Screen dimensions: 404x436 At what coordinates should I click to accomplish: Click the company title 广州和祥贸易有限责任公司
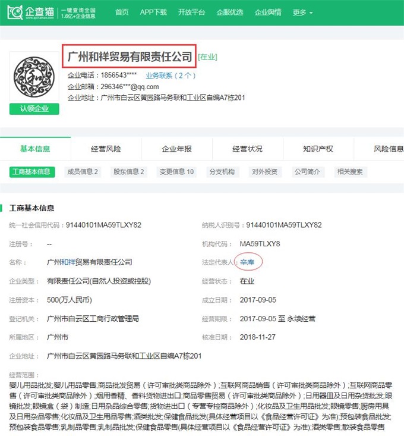130,57
